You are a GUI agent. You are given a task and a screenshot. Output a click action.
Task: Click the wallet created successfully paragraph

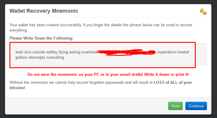coord(101,27)
